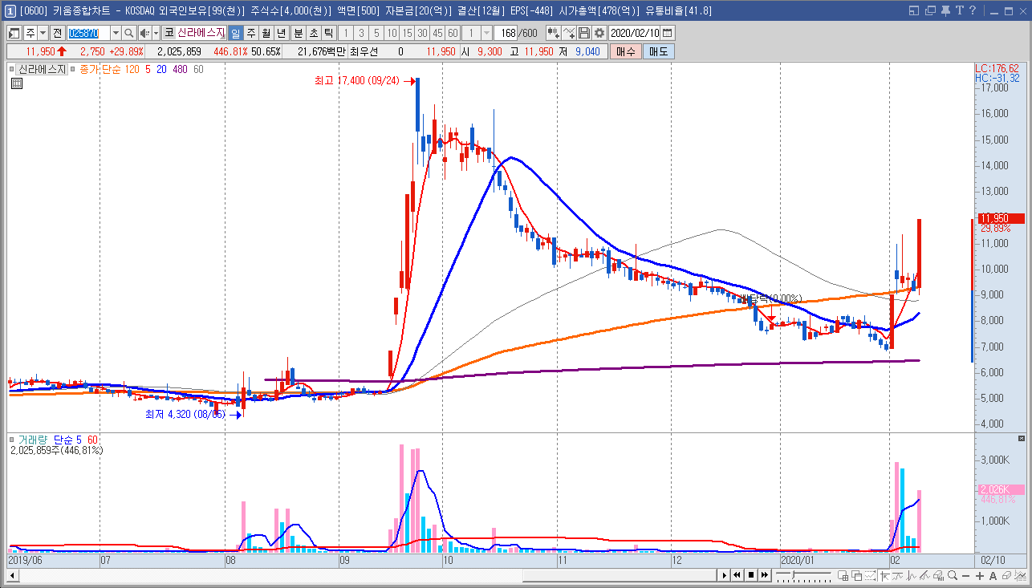Click the interval value box showing 1
1032x588 pixels.
tap(472, 33)
